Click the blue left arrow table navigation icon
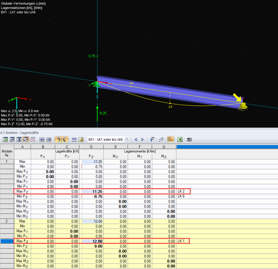 [42, 139]
